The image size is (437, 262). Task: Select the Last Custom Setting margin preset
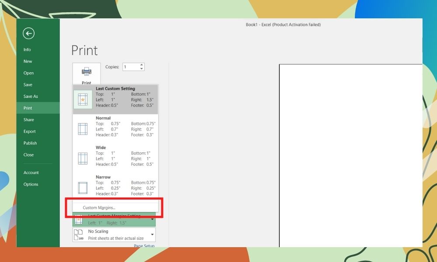(115, 100)
